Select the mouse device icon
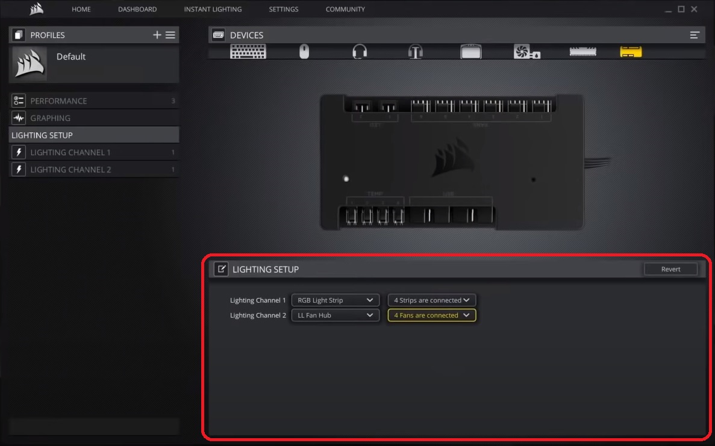 (303, 52)
